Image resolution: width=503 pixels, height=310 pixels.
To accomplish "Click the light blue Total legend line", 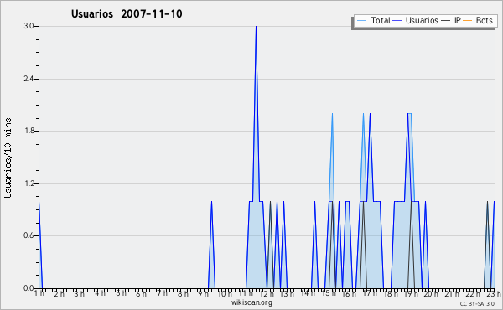I will pos(361,21).
